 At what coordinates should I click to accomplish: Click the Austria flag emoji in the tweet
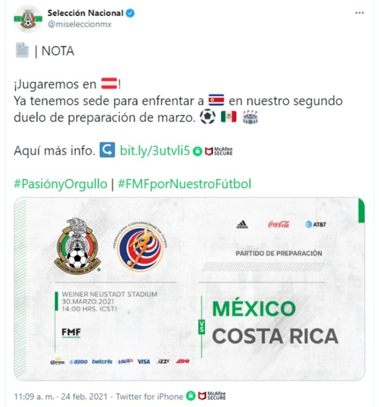(109, 83)
